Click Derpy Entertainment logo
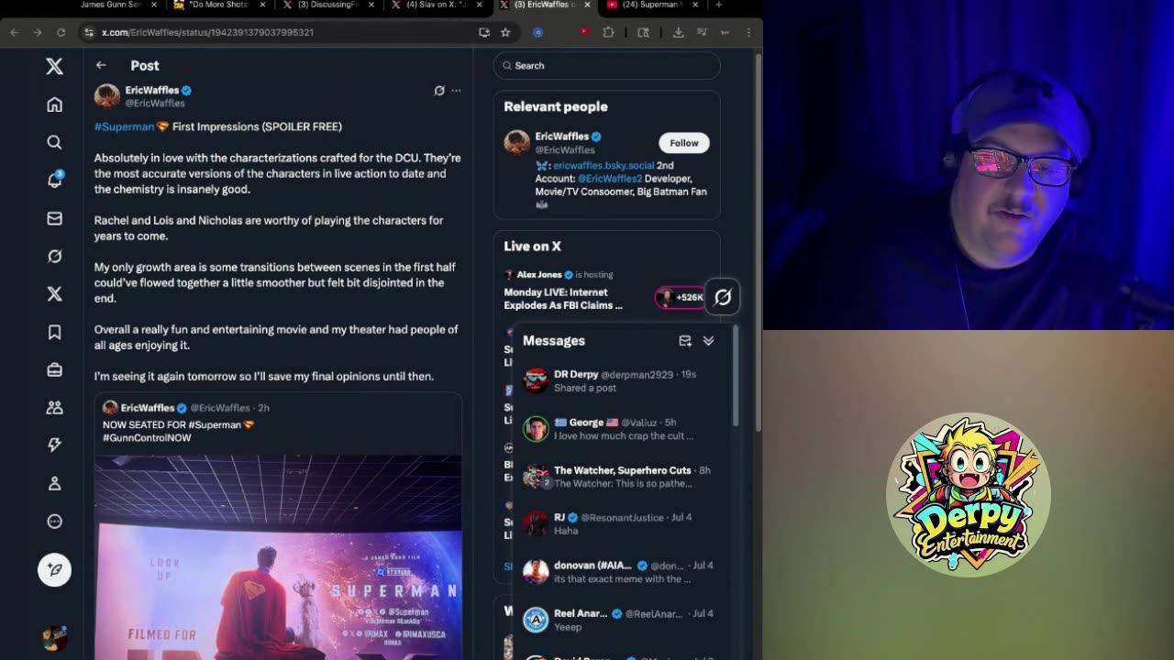 (x=969, y=495)
